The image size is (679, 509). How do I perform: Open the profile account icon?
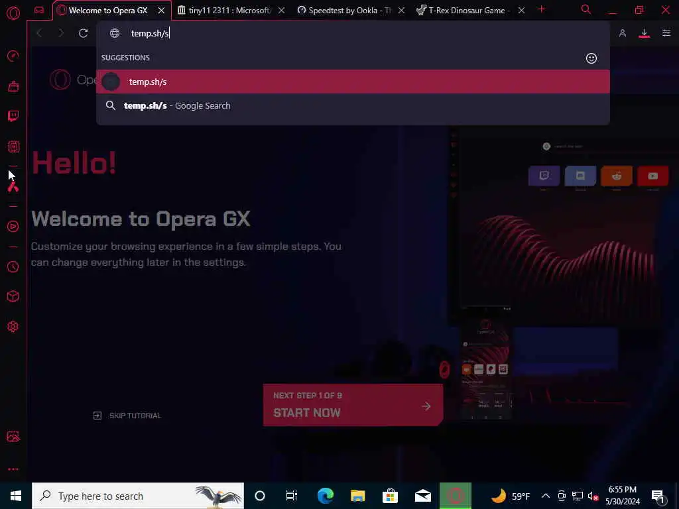(622, 33)
